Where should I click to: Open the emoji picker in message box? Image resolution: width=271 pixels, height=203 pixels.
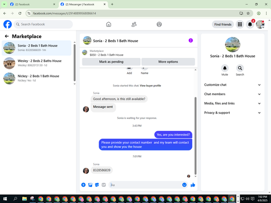184,185
